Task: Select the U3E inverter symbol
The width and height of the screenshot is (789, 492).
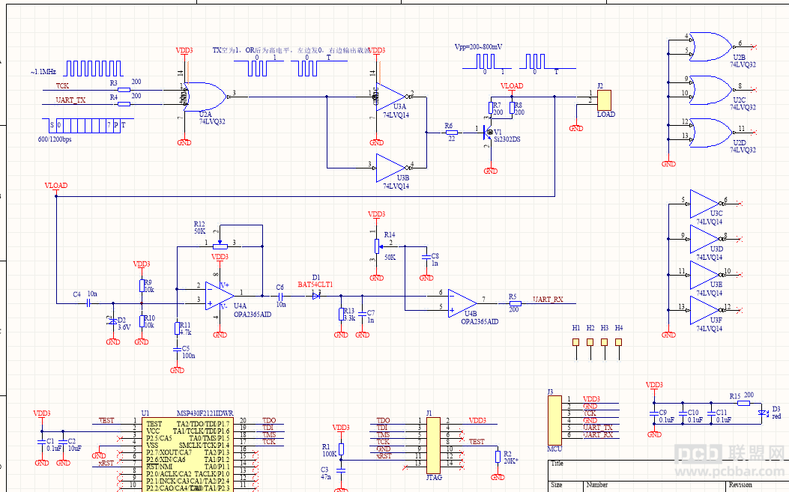Action: pyautogui.click(x=705, y=275)
